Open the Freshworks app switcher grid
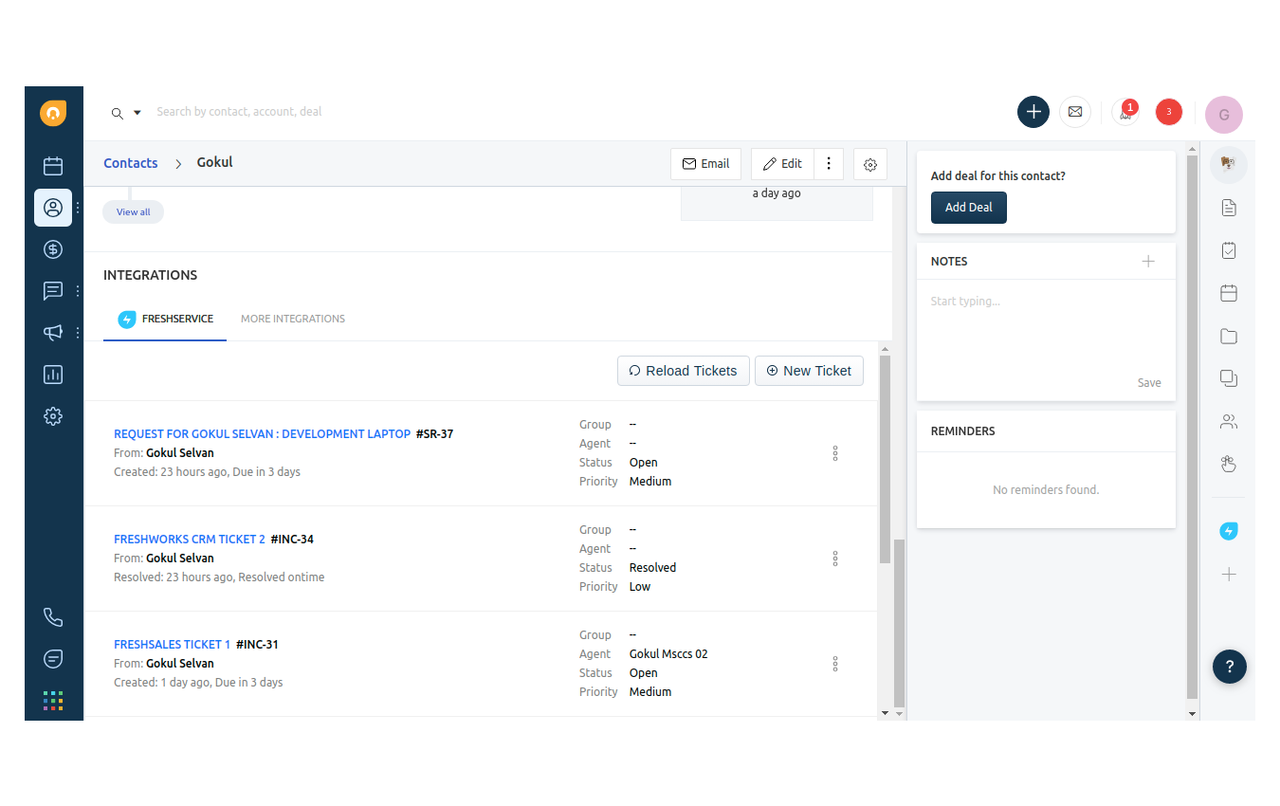Viewport: 1280px width, 806px height. tap(53, 701)
